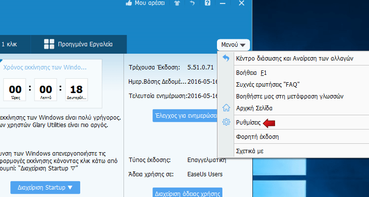
Task: Click the 00 minutes counter box
Action: click(46, 90)
